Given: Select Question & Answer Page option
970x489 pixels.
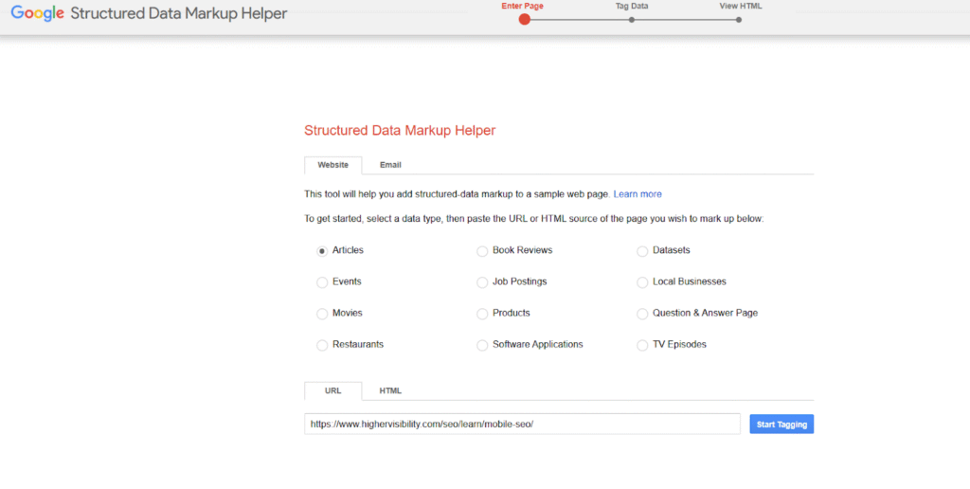Looking at the screenshot, I should (x=643, y=314).
